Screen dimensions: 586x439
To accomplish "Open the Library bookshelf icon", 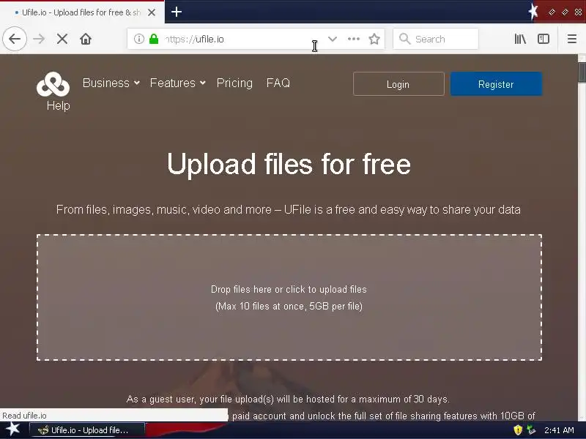I will point(520,39).
